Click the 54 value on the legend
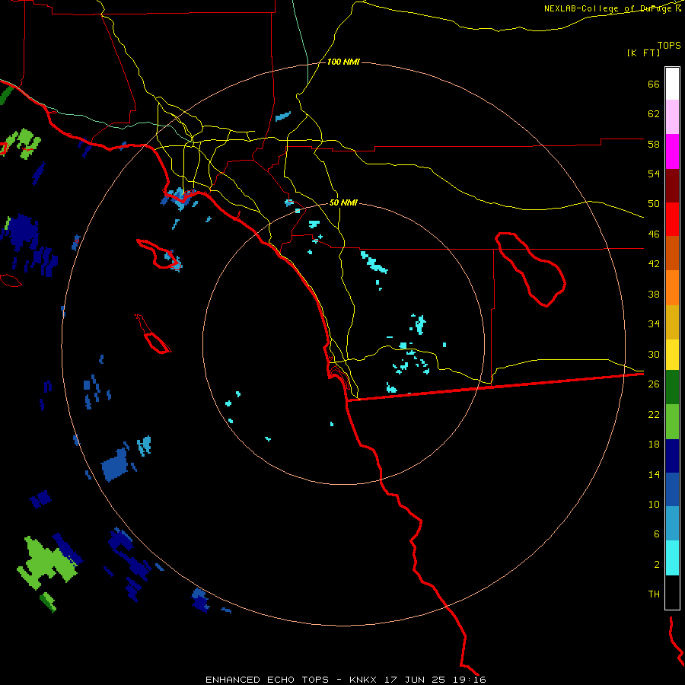Image resolution: width=685 pixels, height=685 pixels. (x=654, y=174)
